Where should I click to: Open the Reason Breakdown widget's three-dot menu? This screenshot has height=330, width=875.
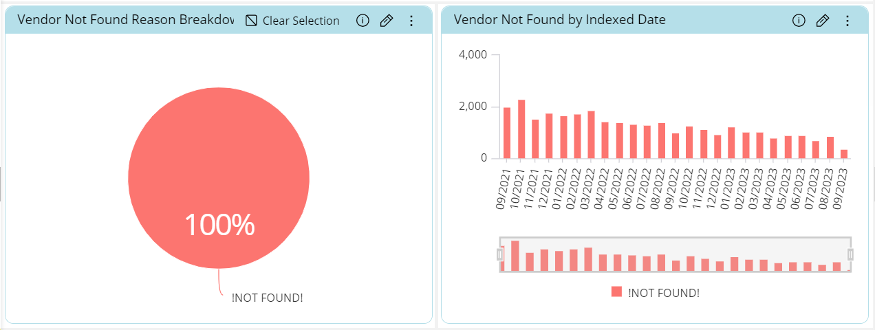(411, 21)
